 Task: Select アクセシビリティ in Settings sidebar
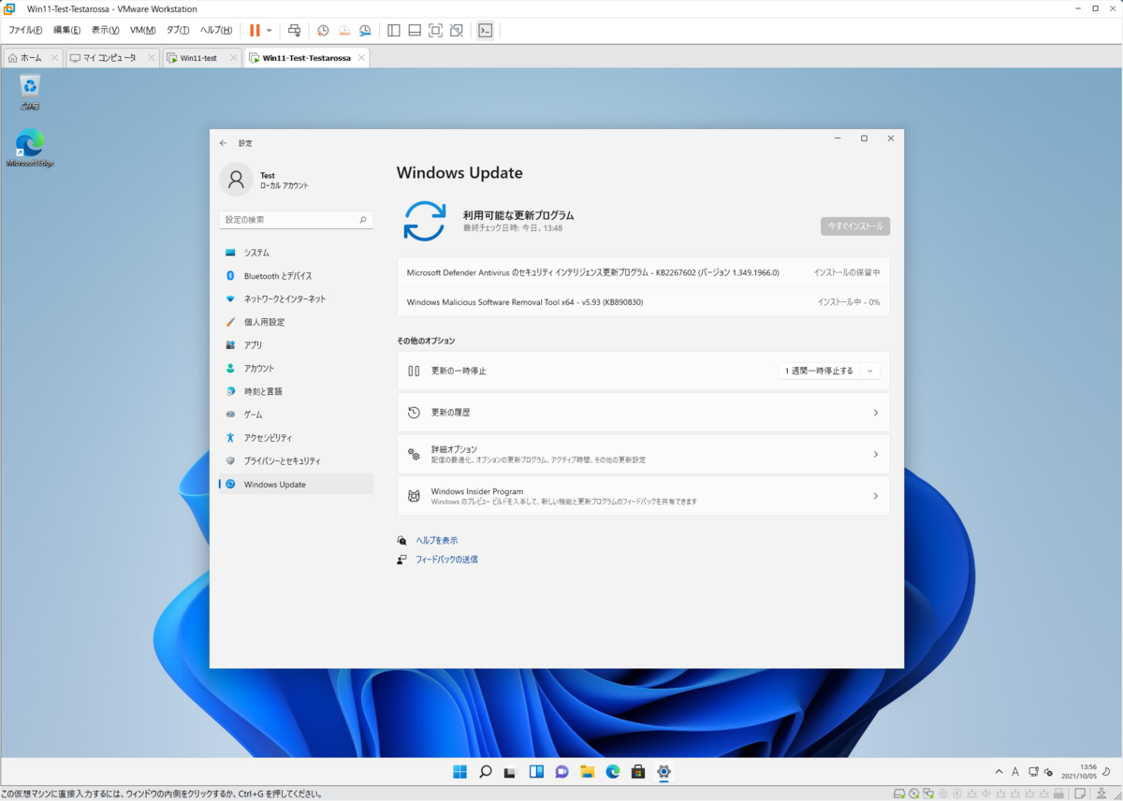(x=297, y=438)
